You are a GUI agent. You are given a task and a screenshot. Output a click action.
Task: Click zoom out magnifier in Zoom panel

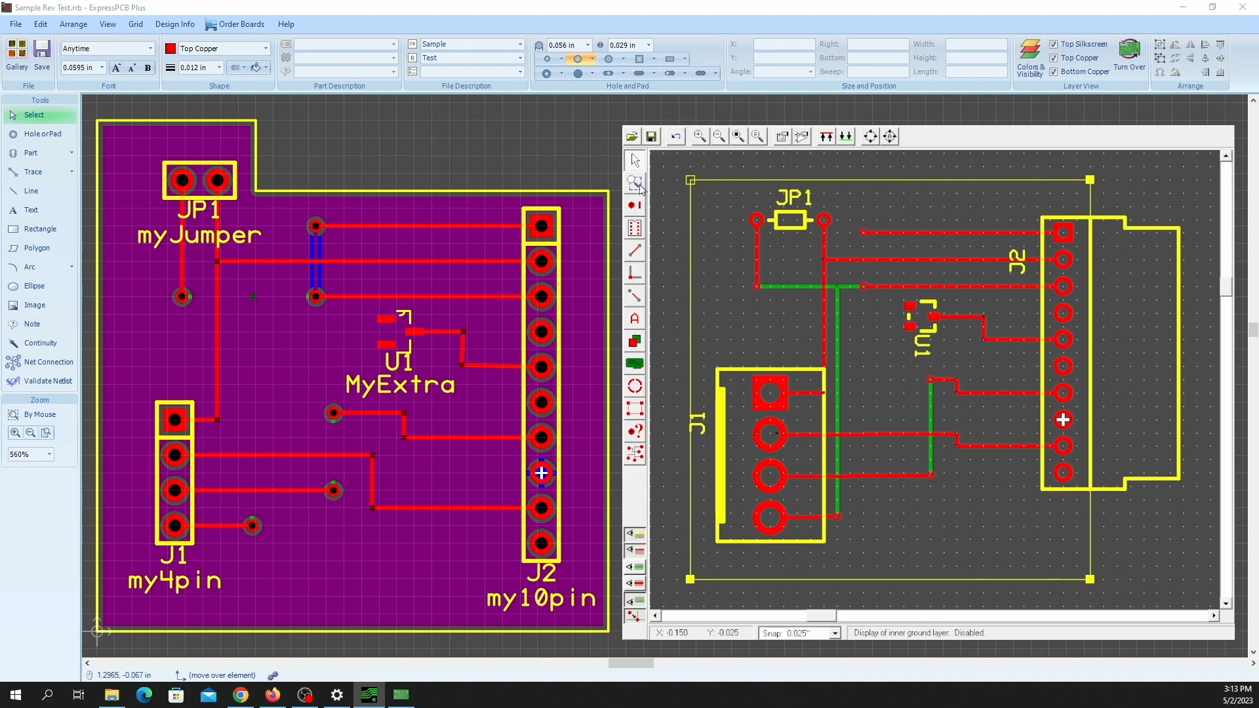point(30,433)
